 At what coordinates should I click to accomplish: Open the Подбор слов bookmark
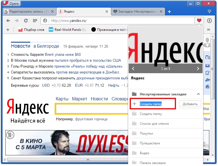tap(31, 30)
